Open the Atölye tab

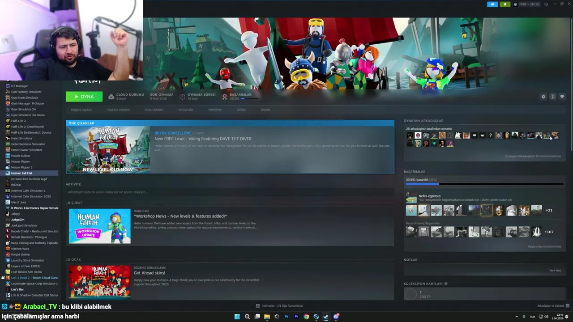241,110
